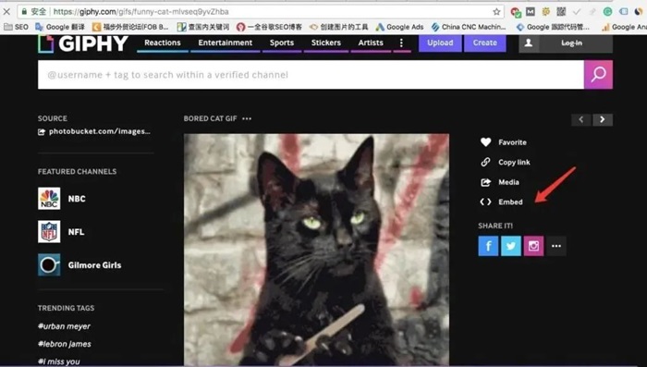Go to previous GIF arrow

click(581, 120)
